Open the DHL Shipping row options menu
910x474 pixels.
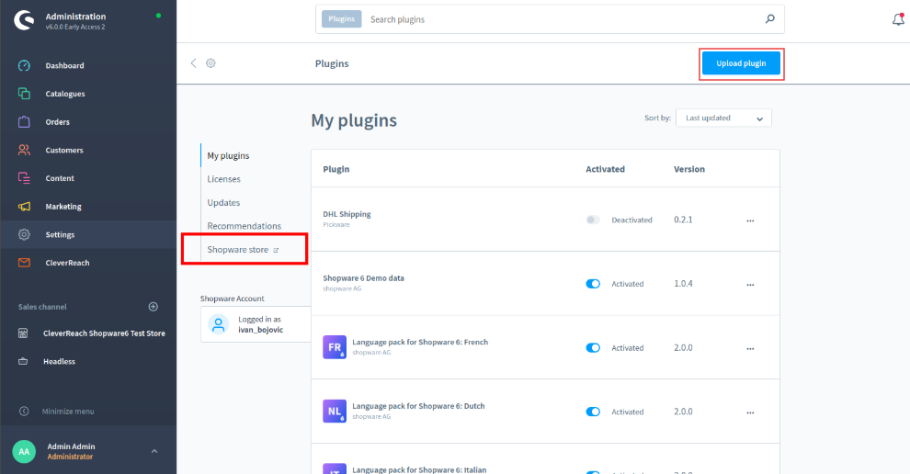click(750, 220)
